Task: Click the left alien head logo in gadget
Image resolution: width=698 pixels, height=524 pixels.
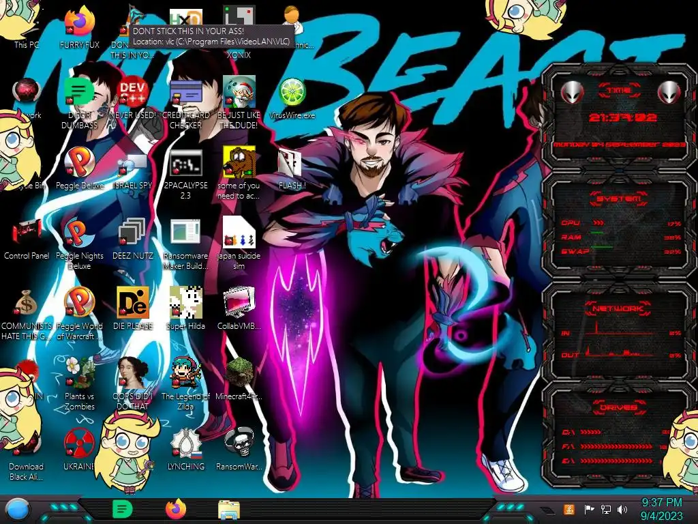Action: tap(571, 93)
